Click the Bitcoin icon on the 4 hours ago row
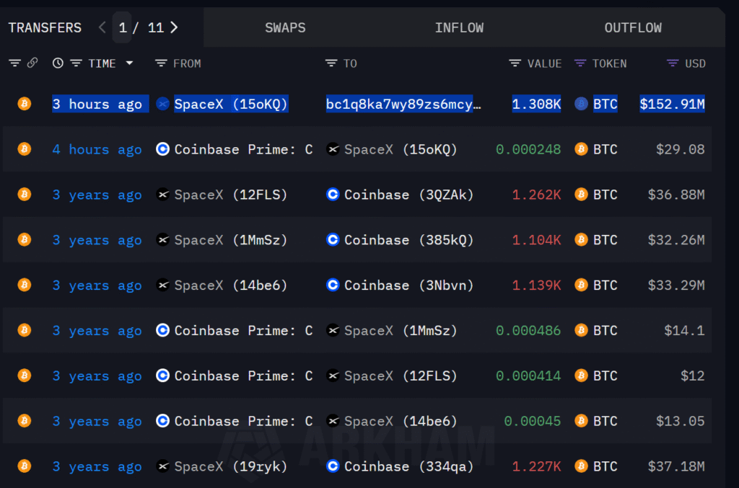 pos(25,149)
